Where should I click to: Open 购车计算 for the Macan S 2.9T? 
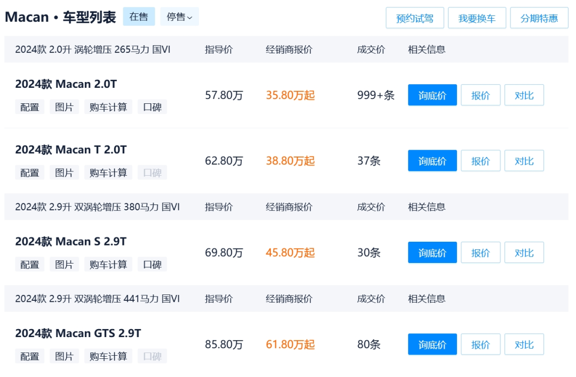coord(108,264)
